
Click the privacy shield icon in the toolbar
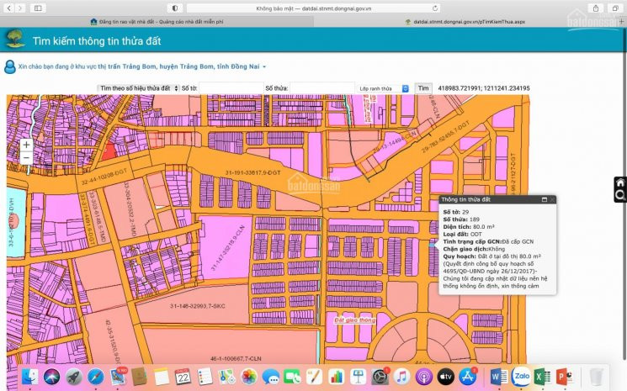point(175,8)
